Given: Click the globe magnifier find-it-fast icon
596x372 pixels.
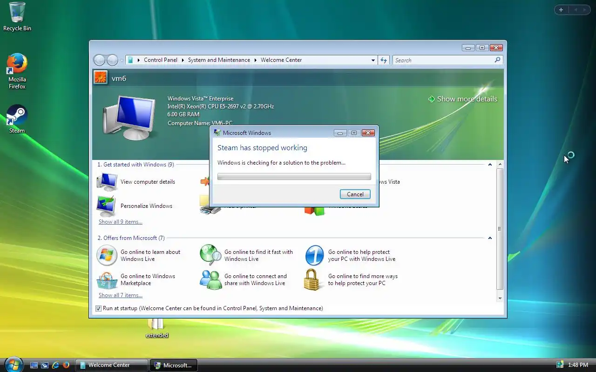Looking at the screenshot, I should [210, 255].
